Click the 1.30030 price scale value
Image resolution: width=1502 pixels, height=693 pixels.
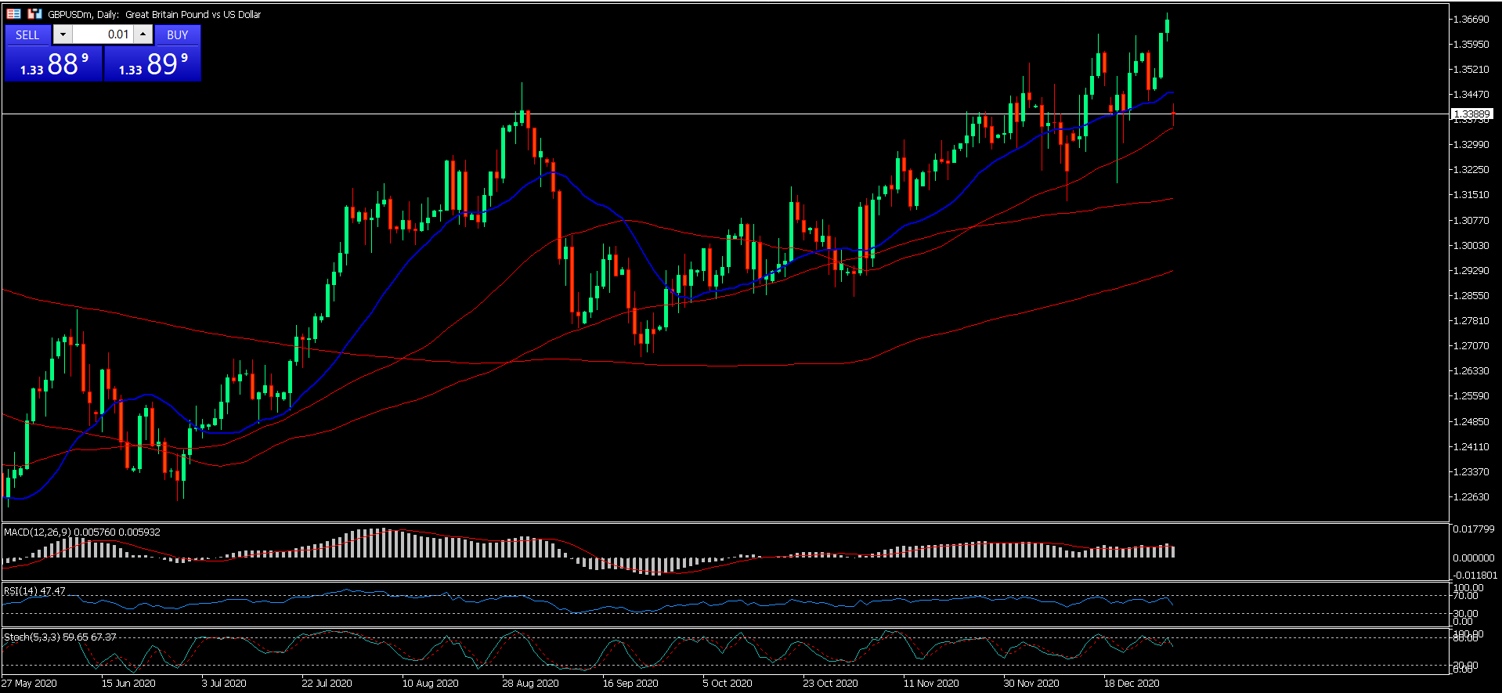(x=1471, y=246)
